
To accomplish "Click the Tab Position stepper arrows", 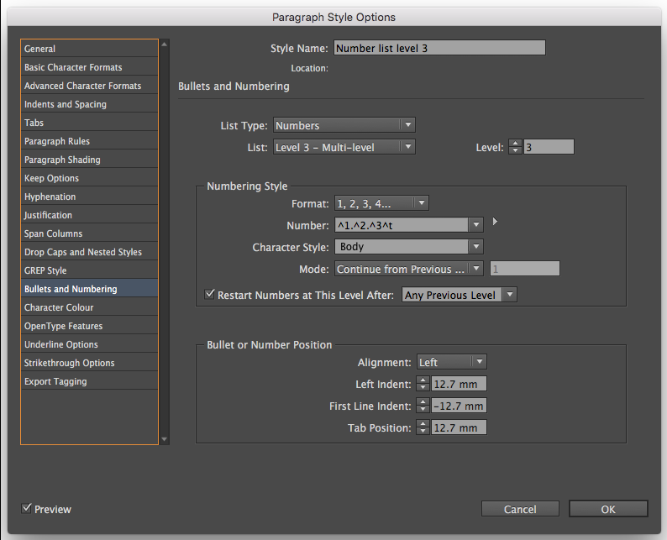I will pyautogui.click(x=424, y=427).
